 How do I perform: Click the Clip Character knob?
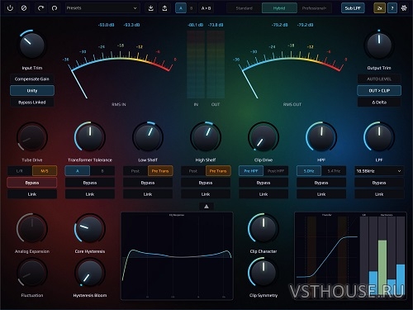pyautogui.click(x=263, y=228)
